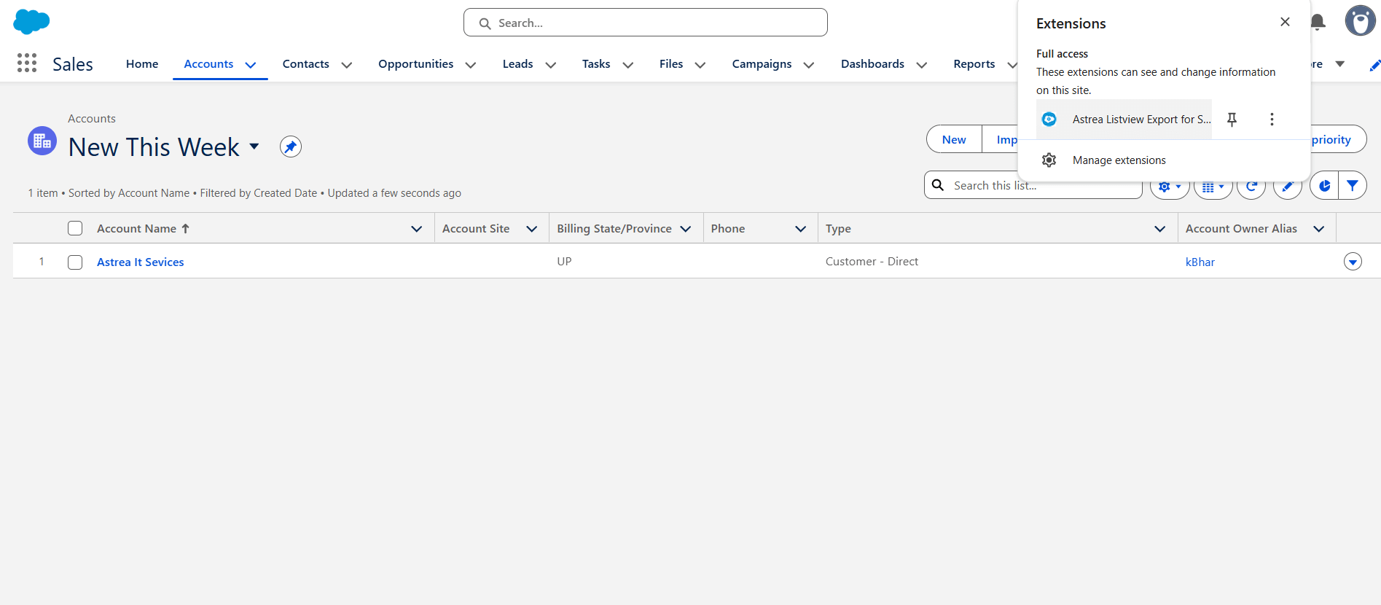Screen dimensions: 1381x605
Task: Expand the New This Week list view picker
Action: (x=254, y=147)
